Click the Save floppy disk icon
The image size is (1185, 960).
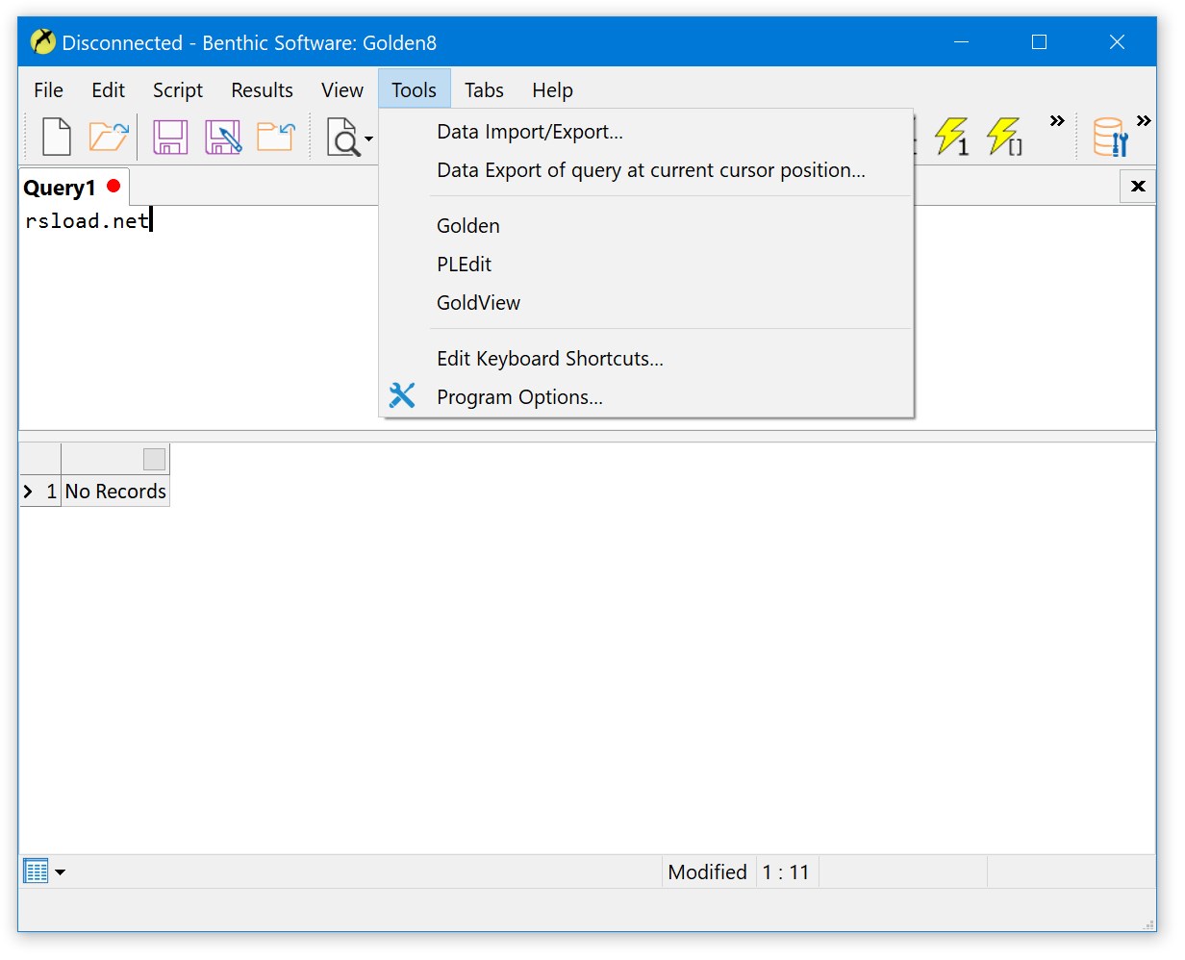[x=170, y=137]
